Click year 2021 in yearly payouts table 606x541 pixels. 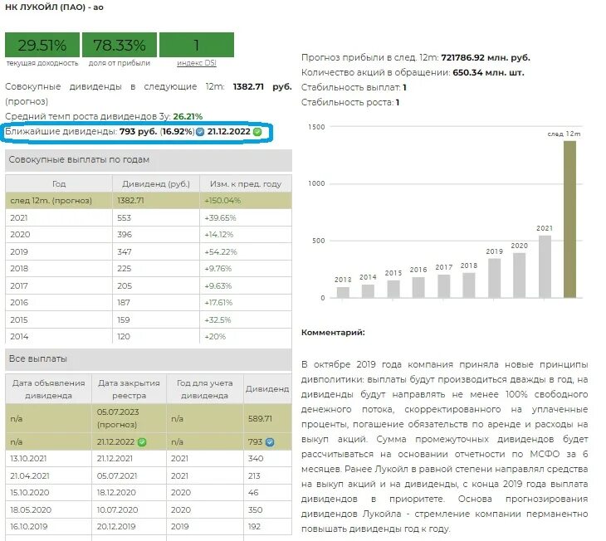(x=19, y=218)
